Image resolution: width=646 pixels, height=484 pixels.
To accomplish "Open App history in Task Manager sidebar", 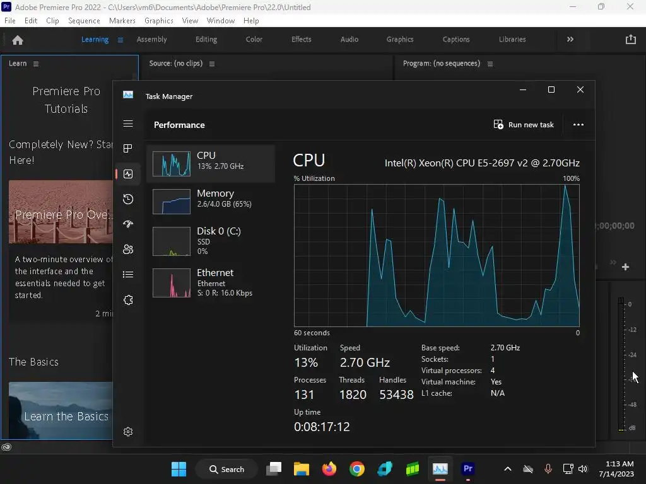I will click(x=128, y=199).
